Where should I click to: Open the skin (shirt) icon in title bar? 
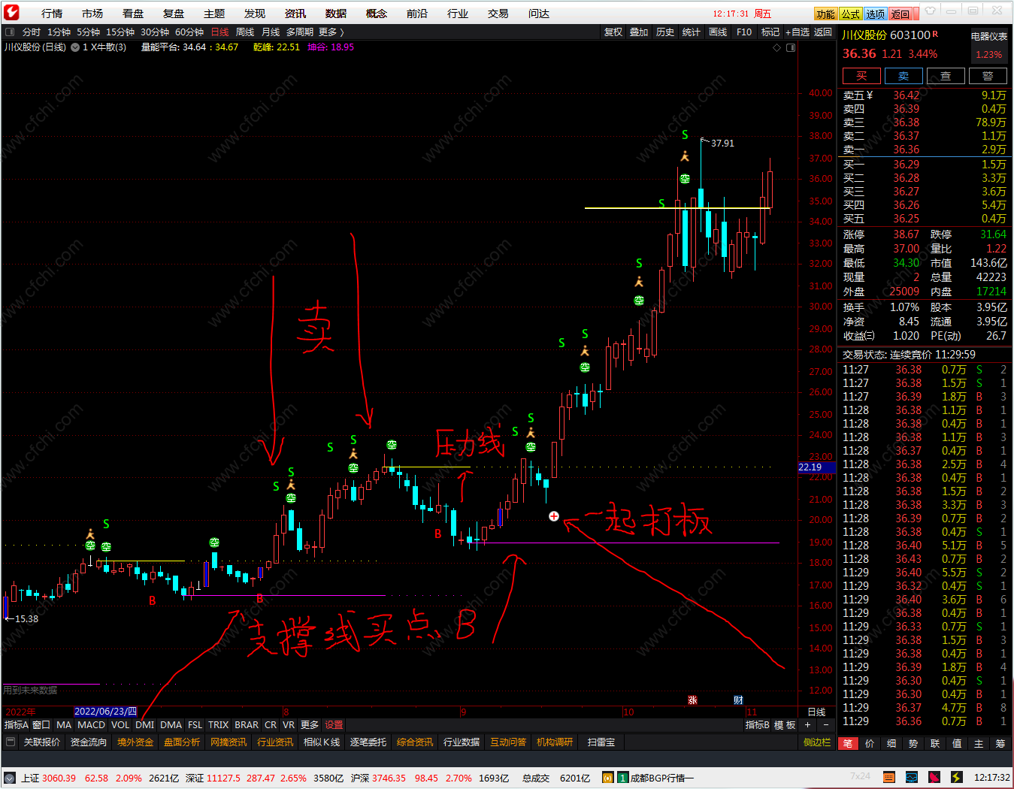pyautogui.click(x=931, y=11)
